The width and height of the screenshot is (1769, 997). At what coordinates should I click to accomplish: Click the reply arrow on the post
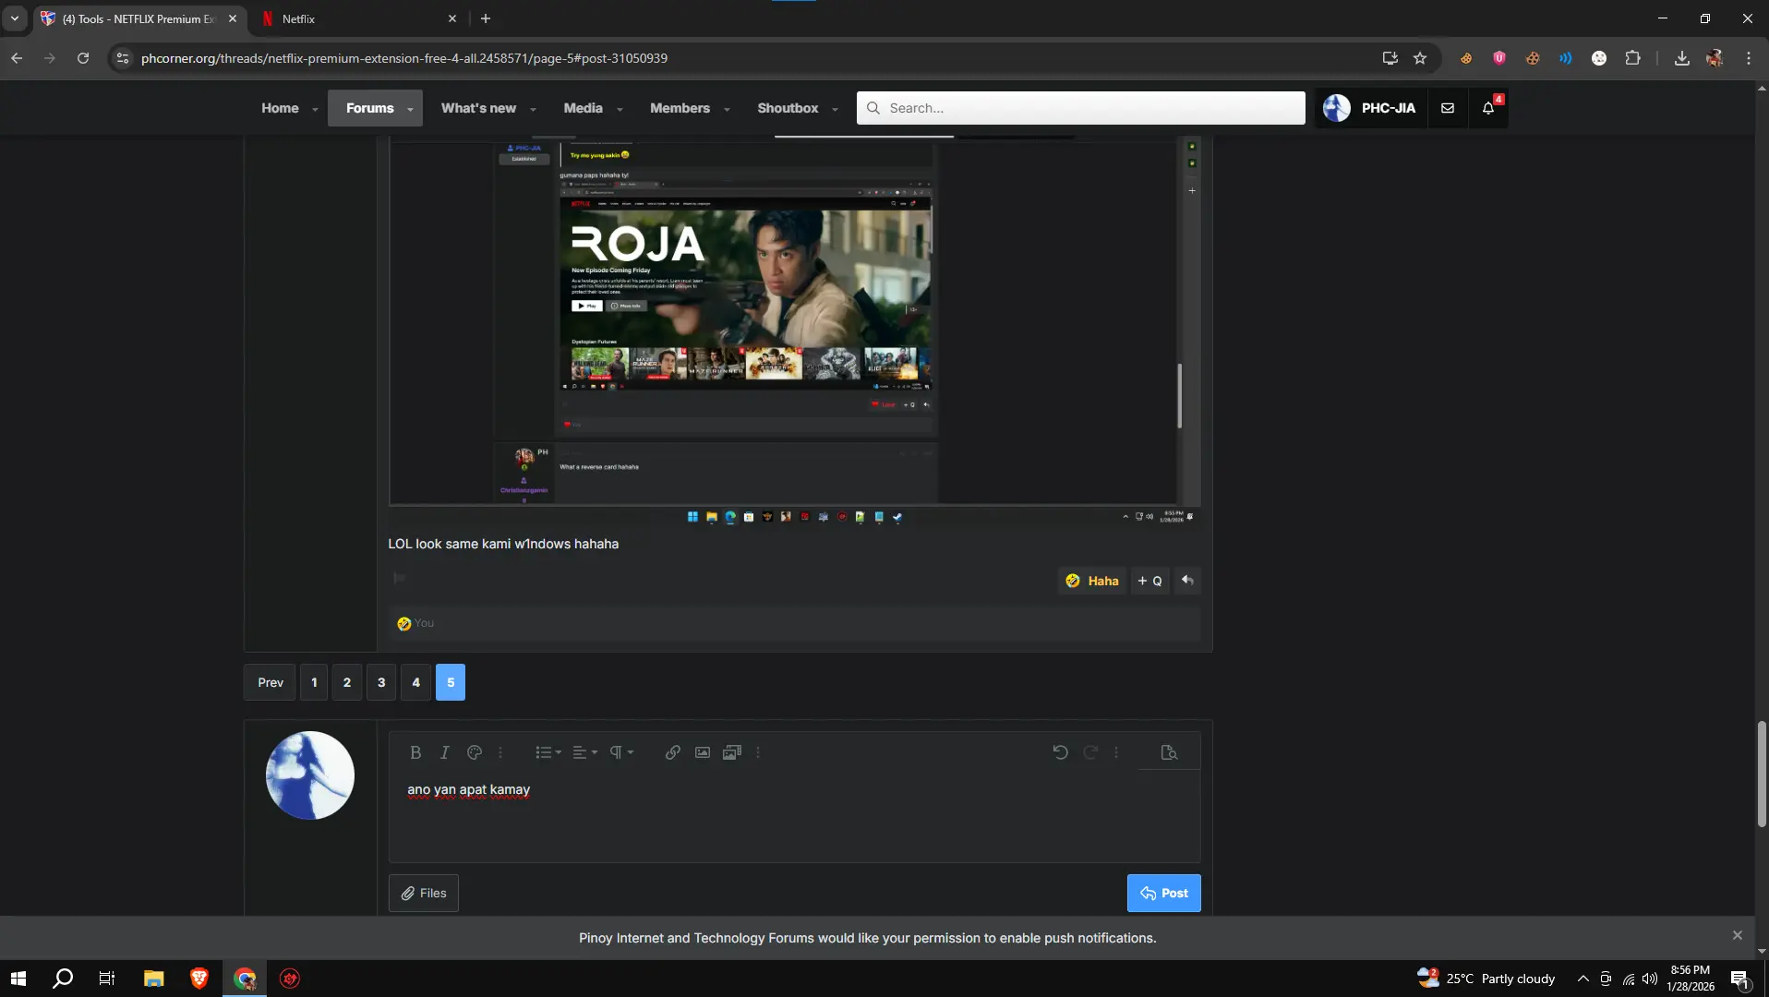[x=1187, y=581]
